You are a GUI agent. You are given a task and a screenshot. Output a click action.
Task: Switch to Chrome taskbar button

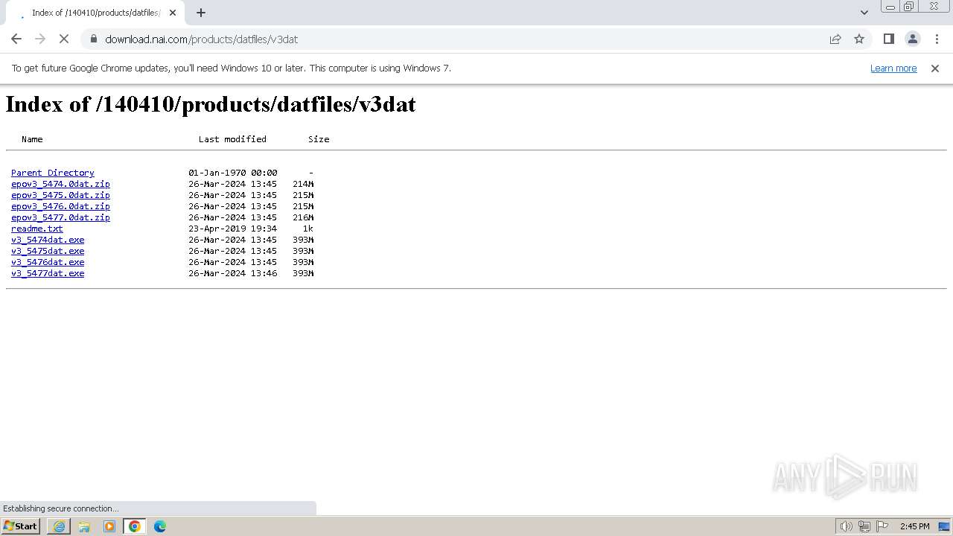tap(135, 526)
